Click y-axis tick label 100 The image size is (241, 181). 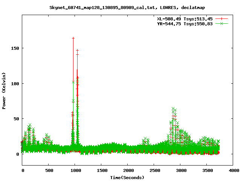click(x=15, y=84)
